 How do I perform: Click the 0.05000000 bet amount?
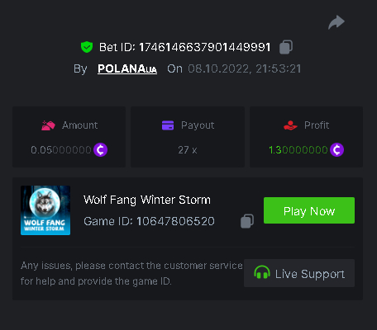point(61,150)
